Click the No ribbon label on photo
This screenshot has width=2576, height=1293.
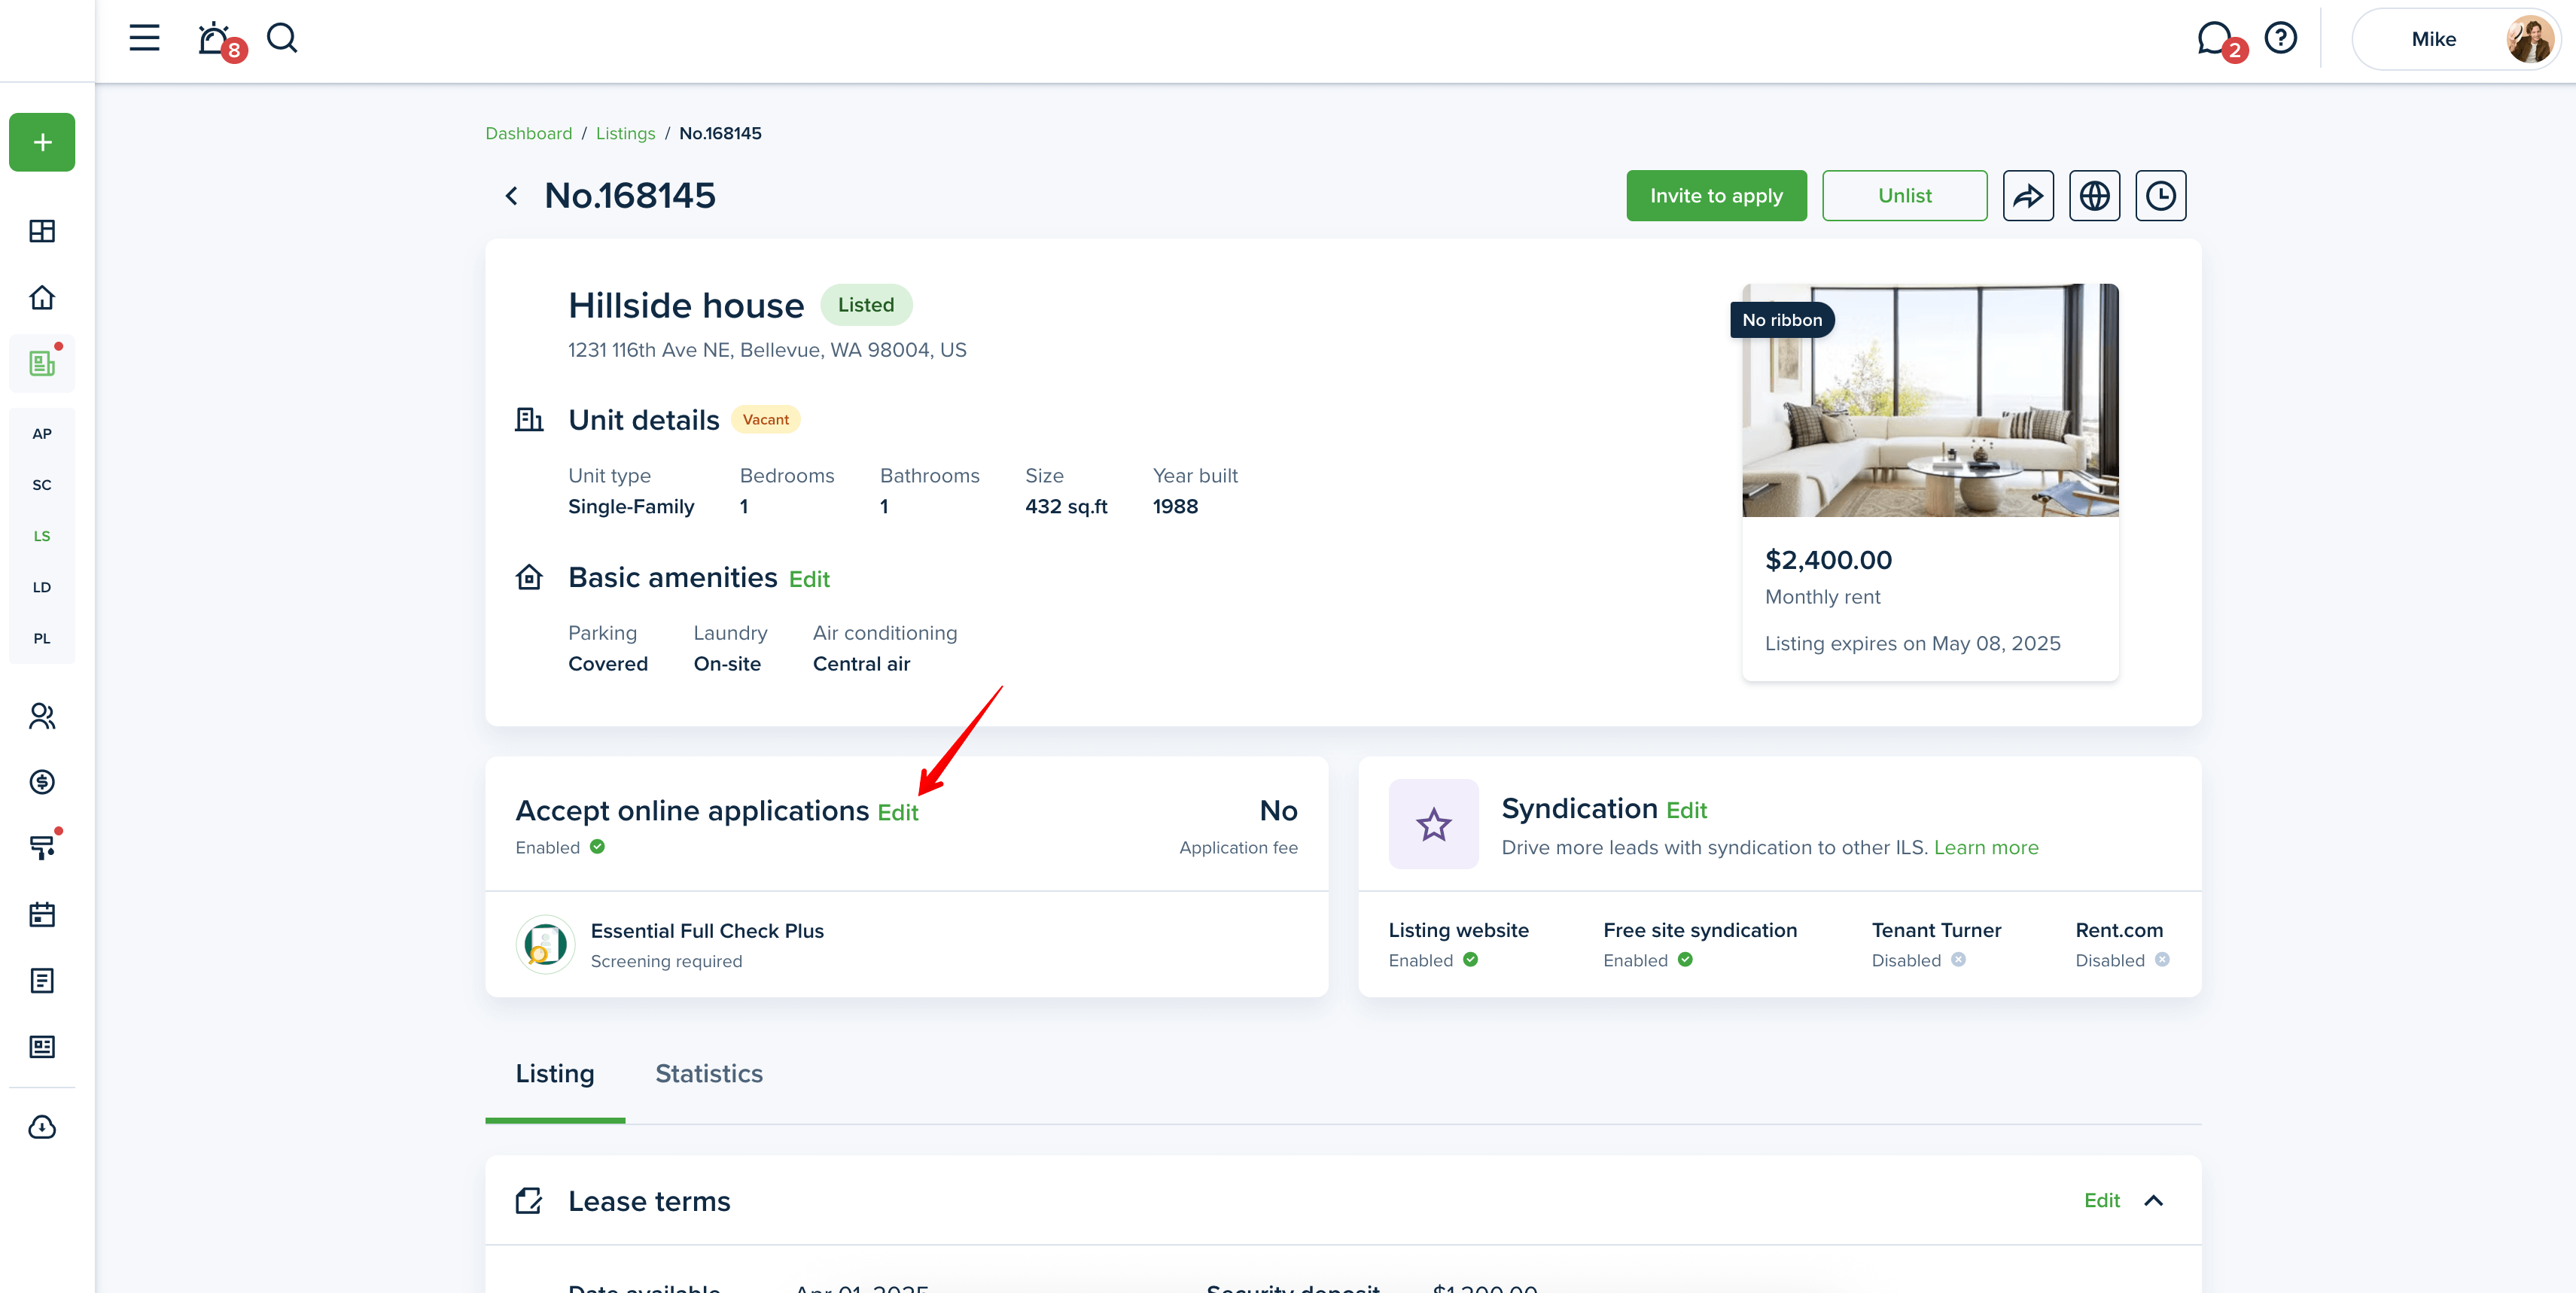point(1782,320)
